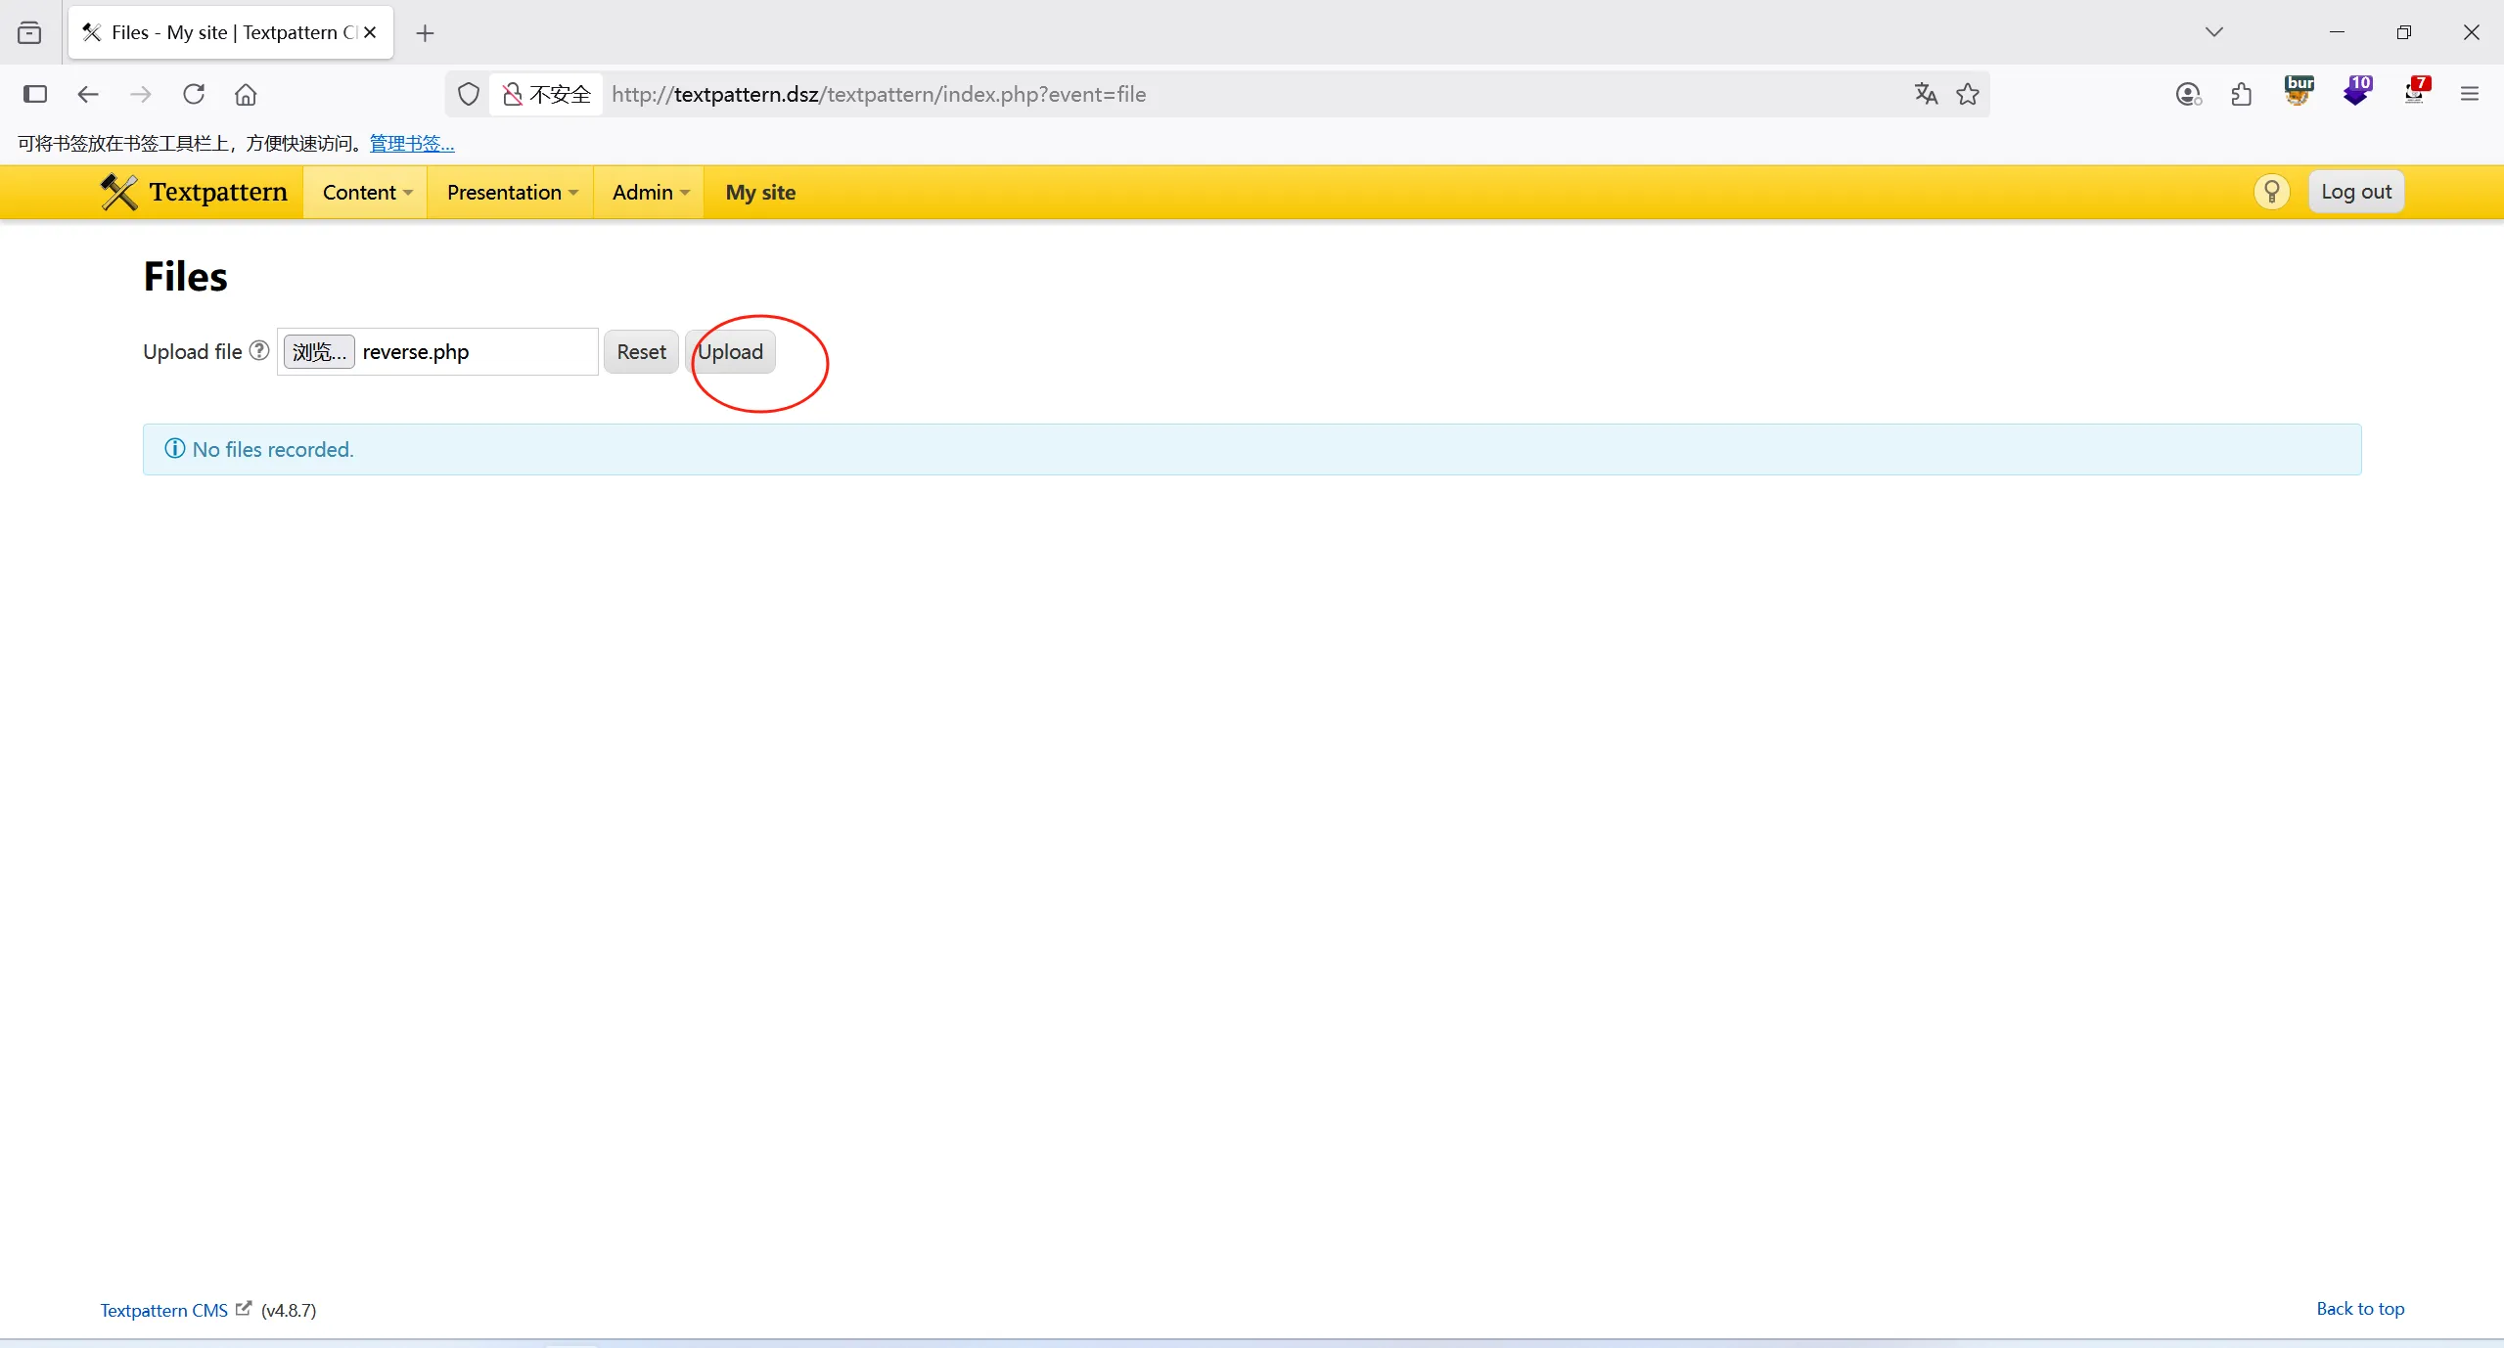
Task: Click the browser reload icon
Action: [x=194, y=94]
